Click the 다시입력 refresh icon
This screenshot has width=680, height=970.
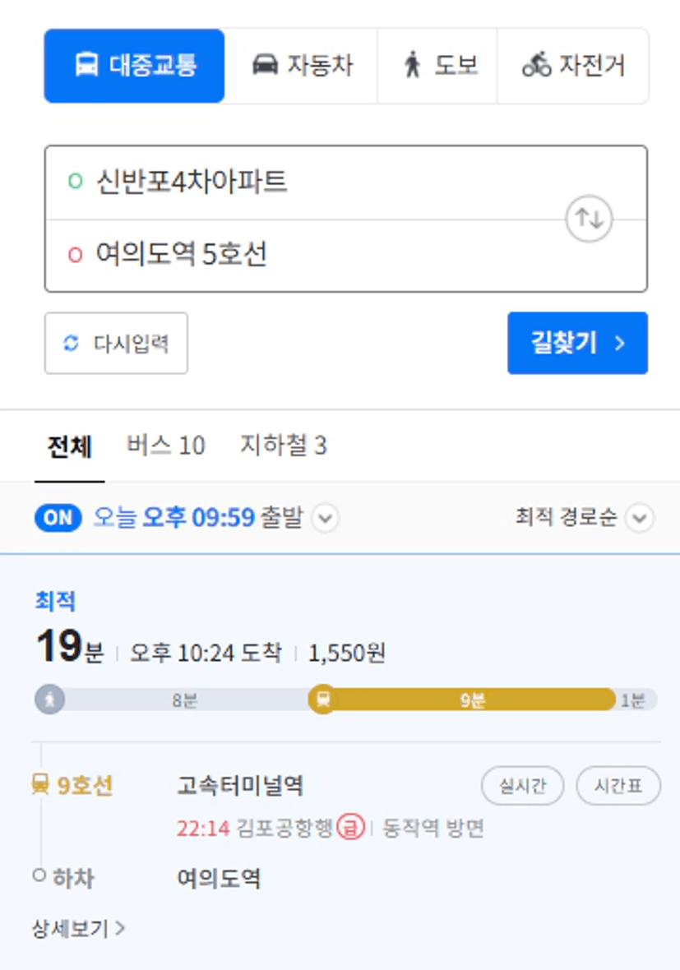pyautogui.click(x=72, y=344)
